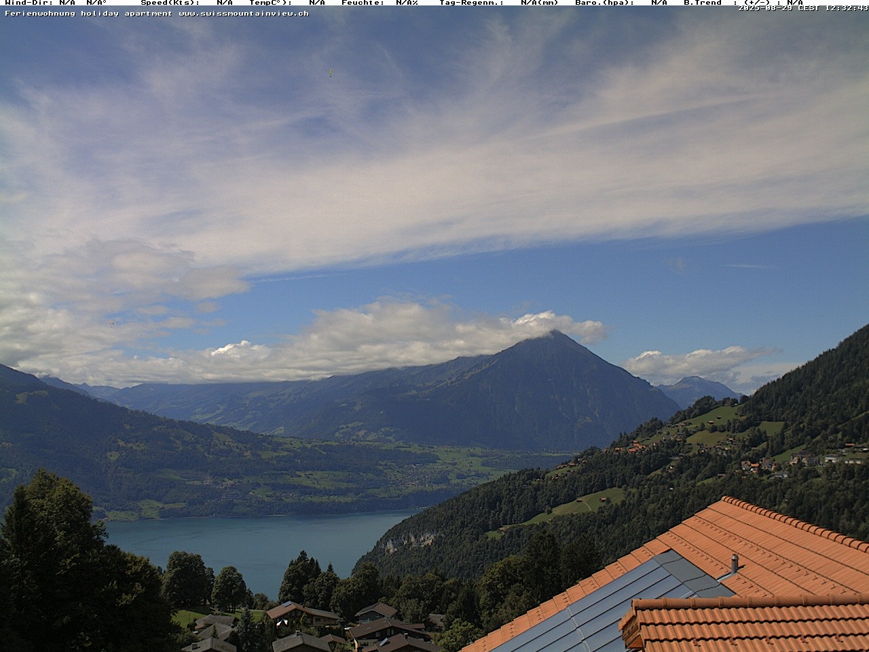Viewport: 869px width, 652px height.
Task: Click the 12:32:43 time stamp
Action: [x=847, y=7]
